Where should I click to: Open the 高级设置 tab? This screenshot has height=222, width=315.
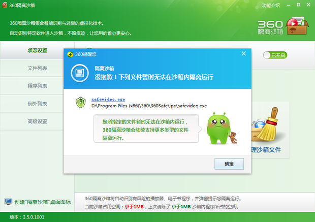click(x=37, y=121)
